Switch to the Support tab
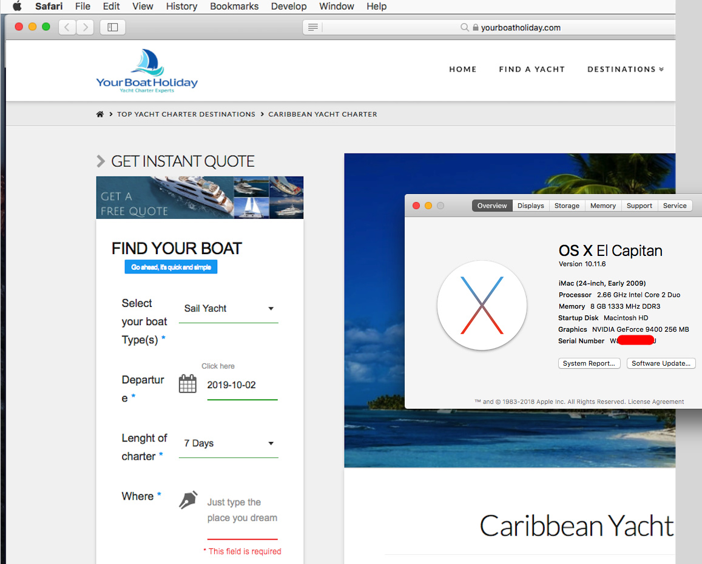 pyautogui.click(x=640, y=206)
